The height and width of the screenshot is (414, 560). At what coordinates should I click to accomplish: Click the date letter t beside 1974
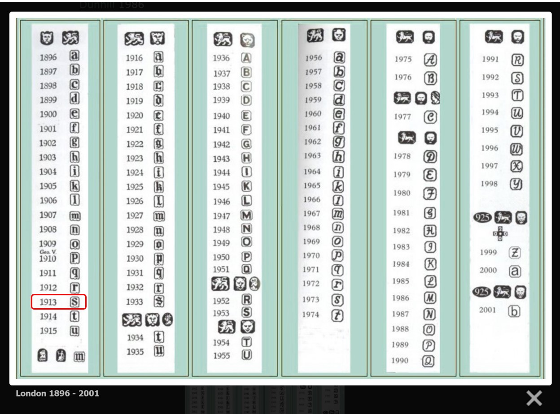[x=337, y=315]
